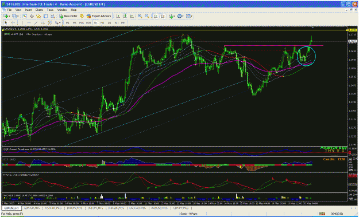Switch chart to bar chart
Screen dimensions: 359x217
pyautogui.click(x=118, y=16)
